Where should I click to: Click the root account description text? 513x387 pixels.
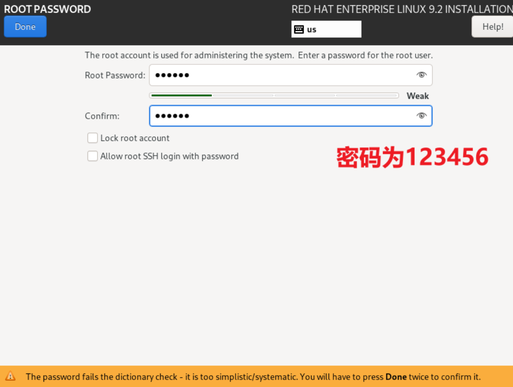258,55
